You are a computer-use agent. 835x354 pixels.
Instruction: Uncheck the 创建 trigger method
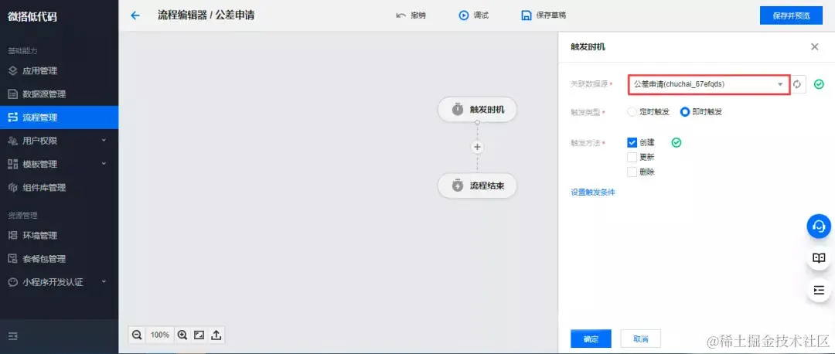[x=632, y=142]
